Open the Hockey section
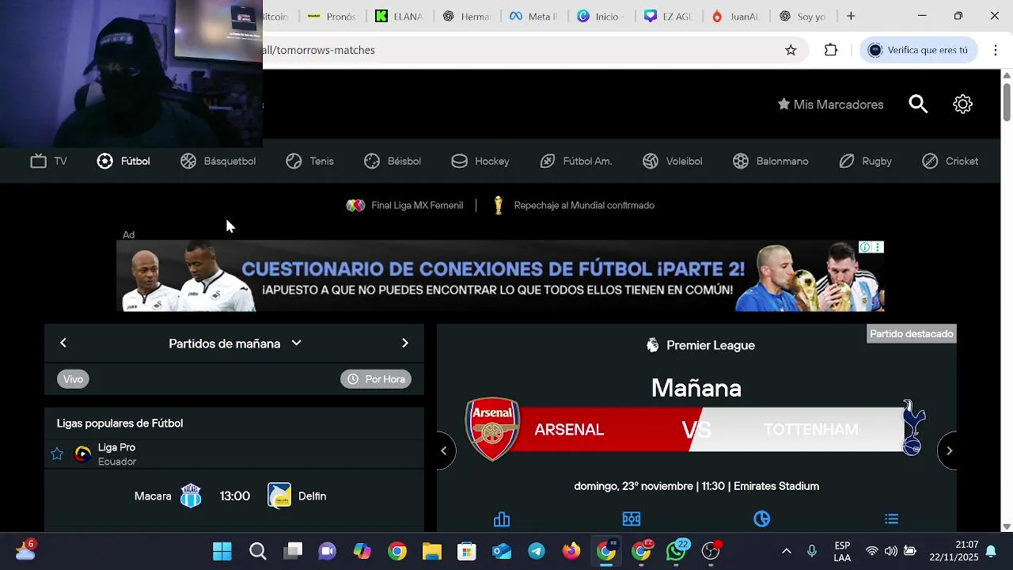Viewport: 1013px width, 570px height. [480, 161]
